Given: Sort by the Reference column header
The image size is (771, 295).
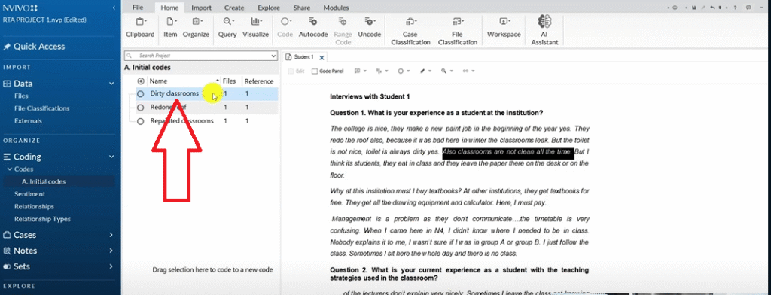Looking at the screenshot, I should 259,81.
